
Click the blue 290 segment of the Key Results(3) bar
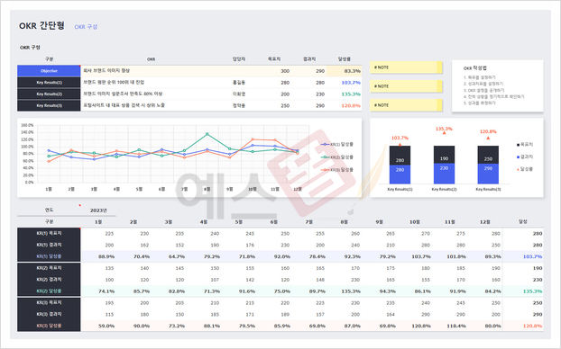488,174
